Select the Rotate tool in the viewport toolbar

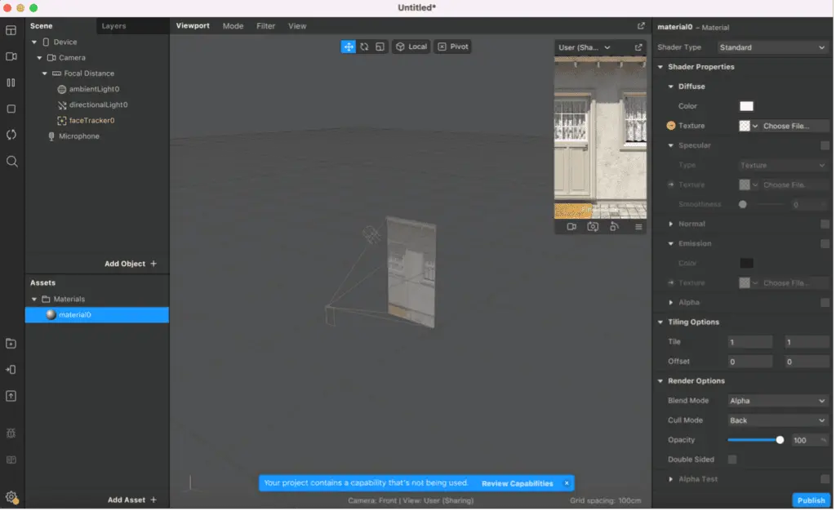tap(363, 47)
